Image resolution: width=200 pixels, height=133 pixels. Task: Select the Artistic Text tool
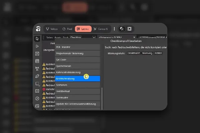point(37,68)
